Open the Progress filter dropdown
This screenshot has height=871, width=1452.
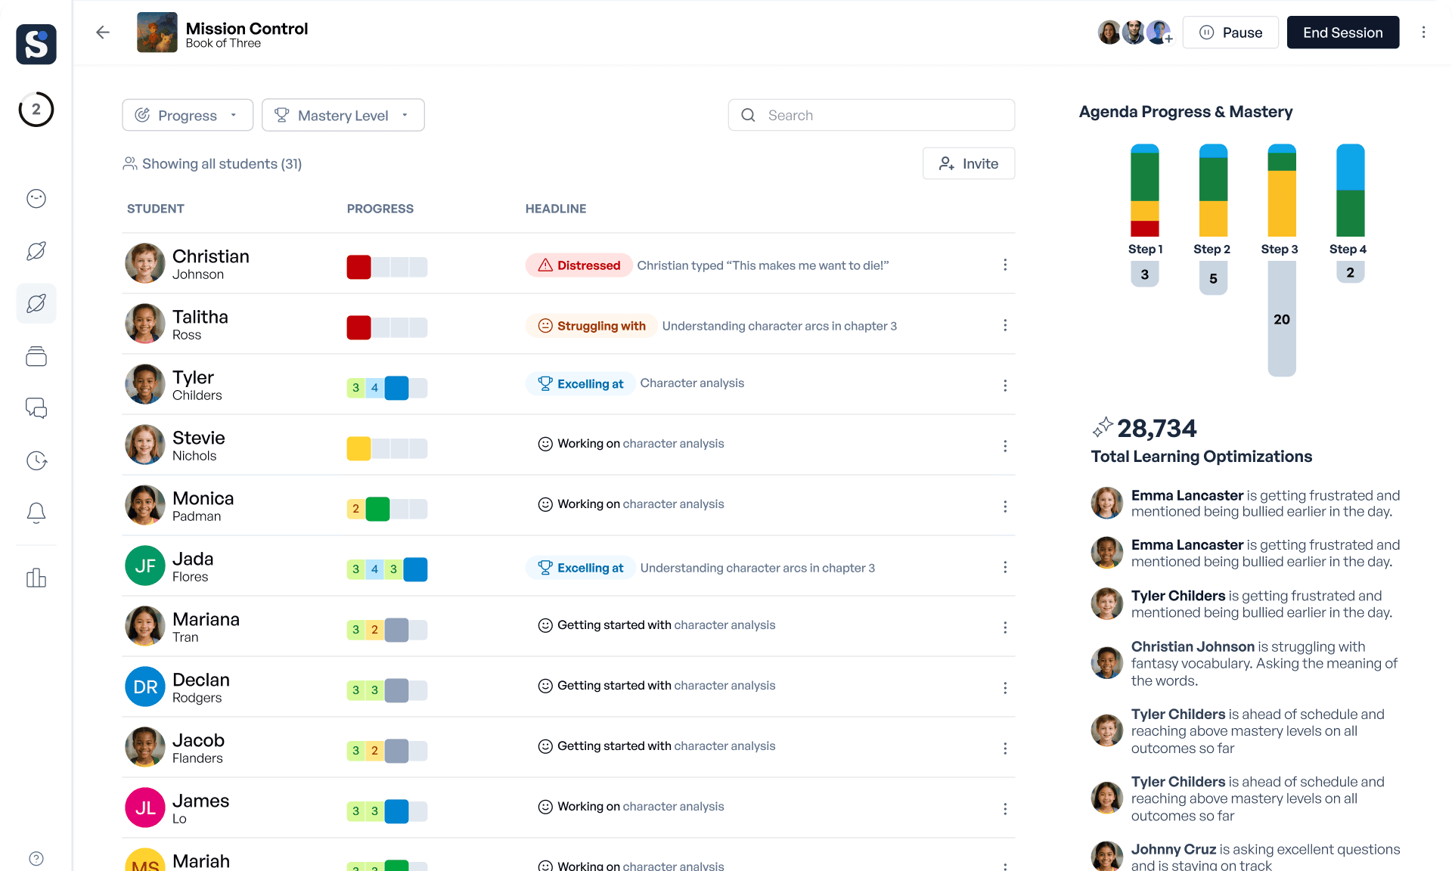point(187,115)
